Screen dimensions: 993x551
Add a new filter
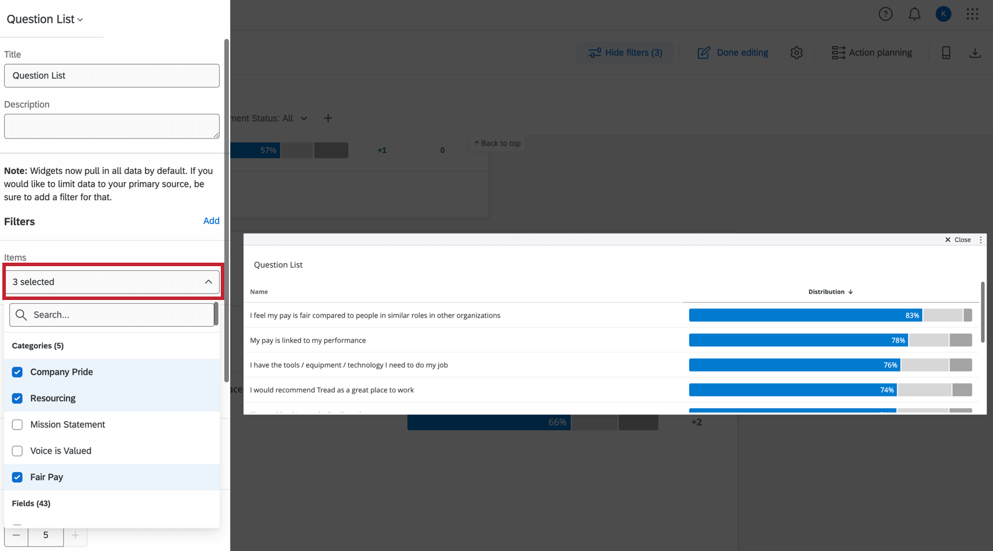click(x=211, y=221)
